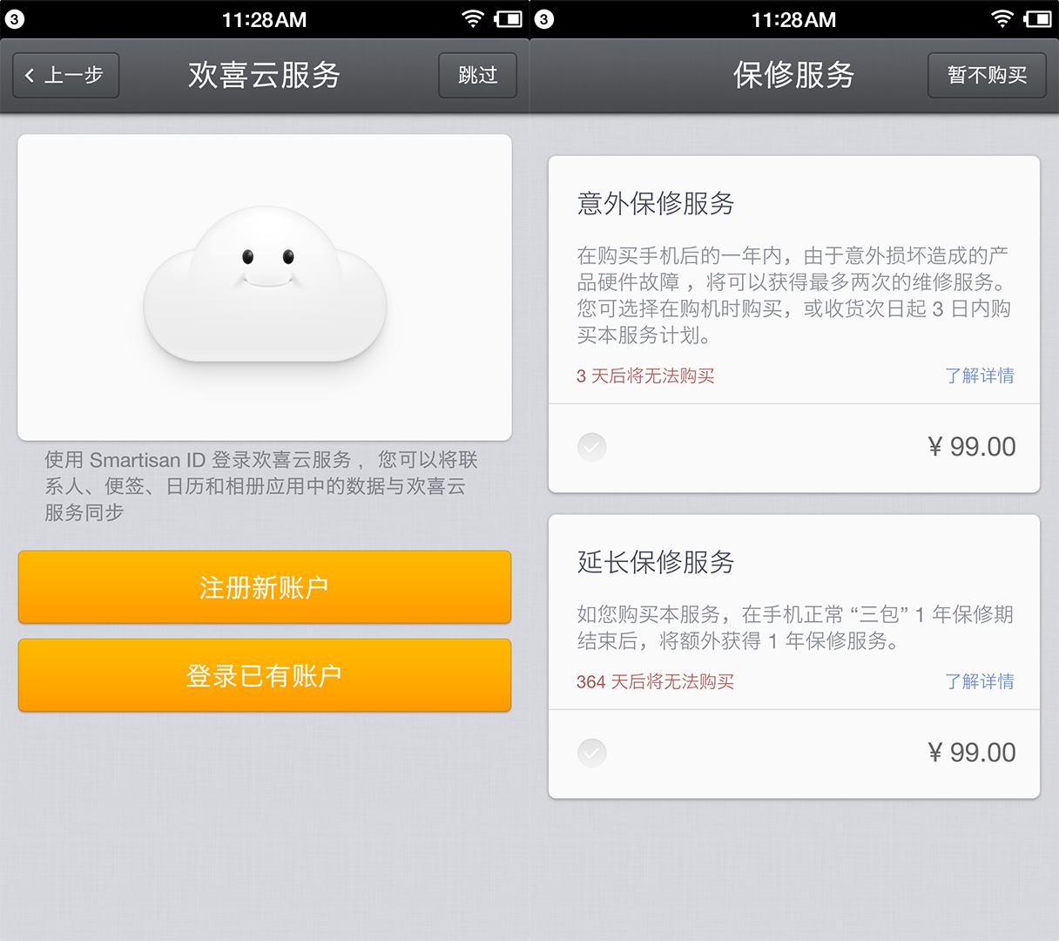Tap the 欢喜云服务 page title

(x=264, y=75)
